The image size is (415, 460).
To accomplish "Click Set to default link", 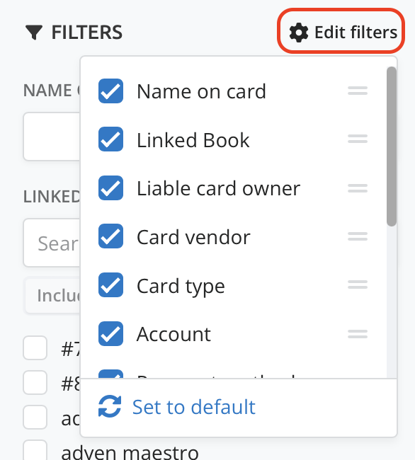I will tap(194, 407).
